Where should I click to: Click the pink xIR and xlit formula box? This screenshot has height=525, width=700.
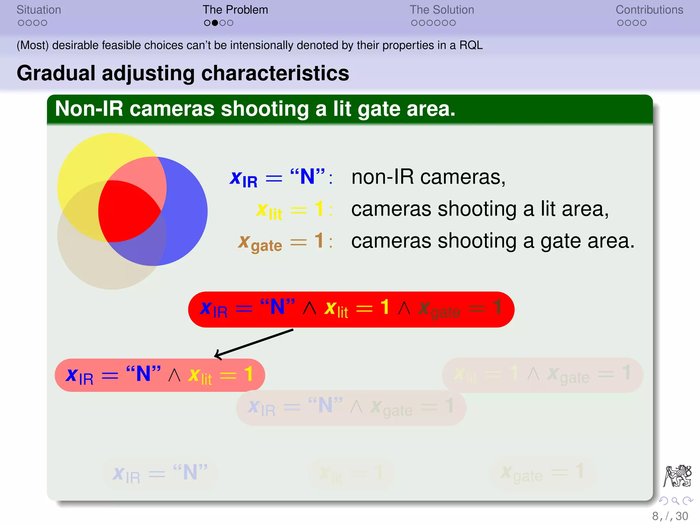pos(160,375)
